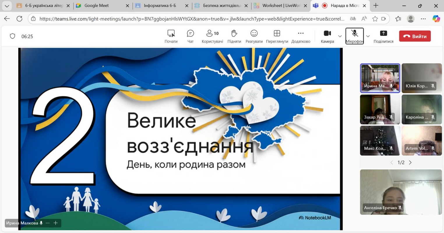Expand camera options dropdown arrow
This screenshot has width=444, height=233.
coord(340,36)
